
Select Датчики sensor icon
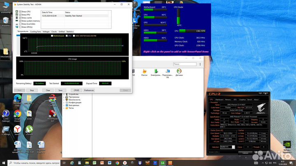pyautogui.click(x=179, y=73)
